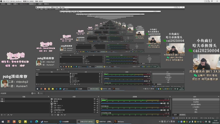Click the 停止推流 button
This screenshot has height=124, width=220.
[x=196, y=99]
